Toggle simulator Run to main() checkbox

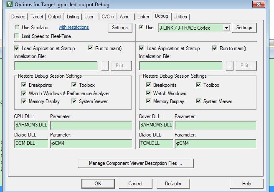[90, 48]
